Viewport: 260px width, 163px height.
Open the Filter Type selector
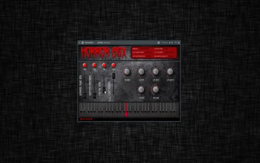pyautogui.click(x=166, y=49)
